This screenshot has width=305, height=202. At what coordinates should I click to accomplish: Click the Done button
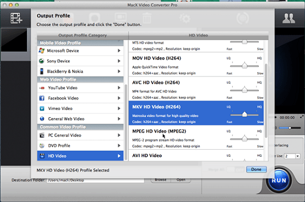(257, 170)
